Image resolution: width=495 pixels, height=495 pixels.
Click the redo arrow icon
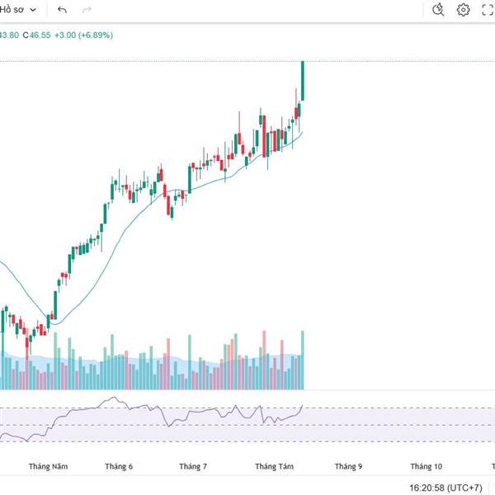tap(87, 10)
